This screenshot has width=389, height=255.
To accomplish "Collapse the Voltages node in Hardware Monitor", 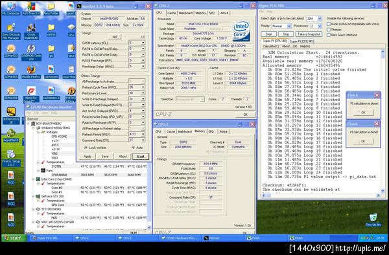I will [38, 132].
